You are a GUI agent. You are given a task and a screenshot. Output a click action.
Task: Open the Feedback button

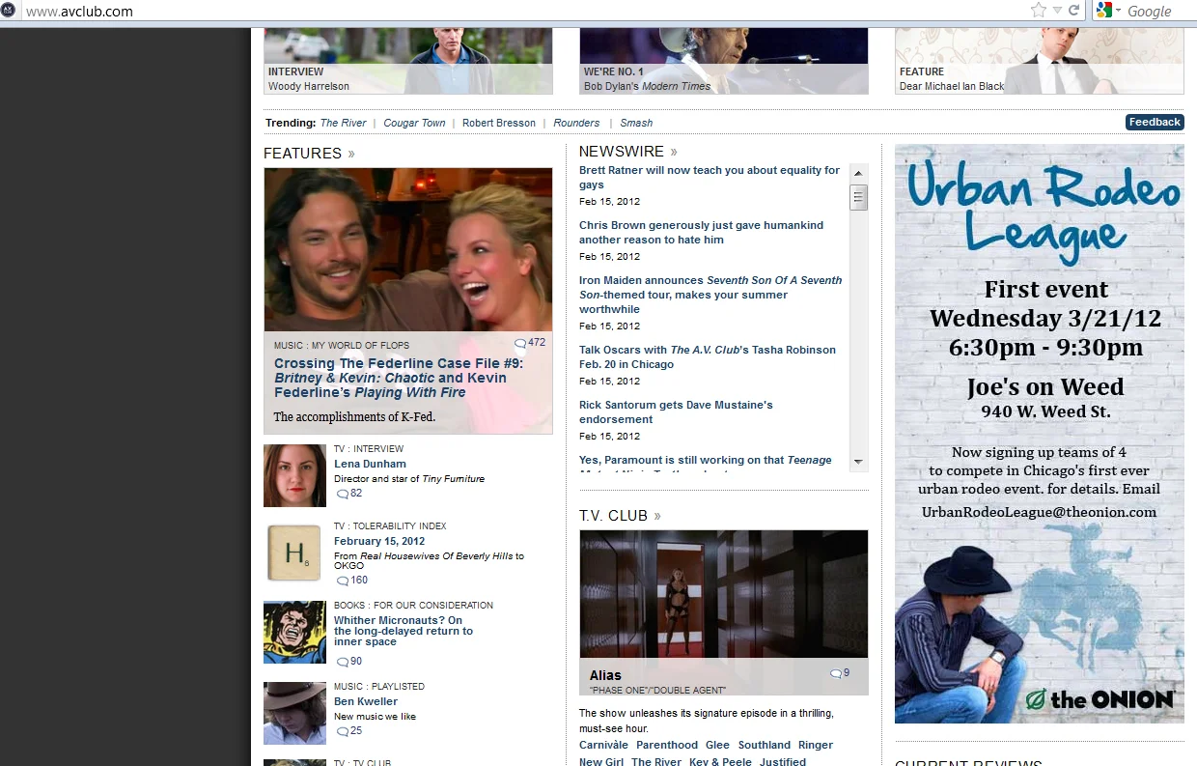(1155, 122)
